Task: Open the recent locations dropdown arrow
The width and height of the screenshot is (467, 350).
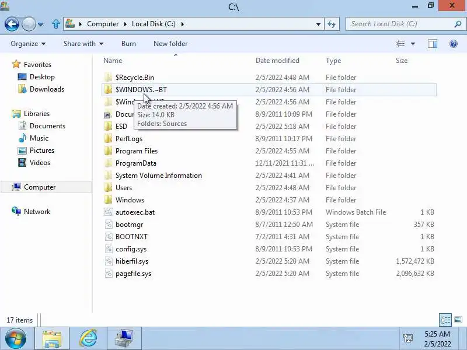Action: (41, 24)
